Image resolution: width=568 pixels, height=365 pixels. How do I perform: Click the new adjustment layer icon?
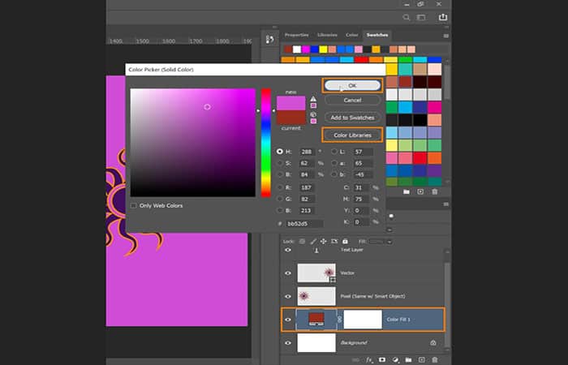click(x=395, y=359)
